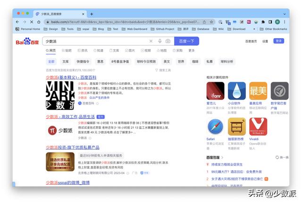Switch to the 网页 search tab
This screenshot has width=302, height=203.
coord(51,51)
